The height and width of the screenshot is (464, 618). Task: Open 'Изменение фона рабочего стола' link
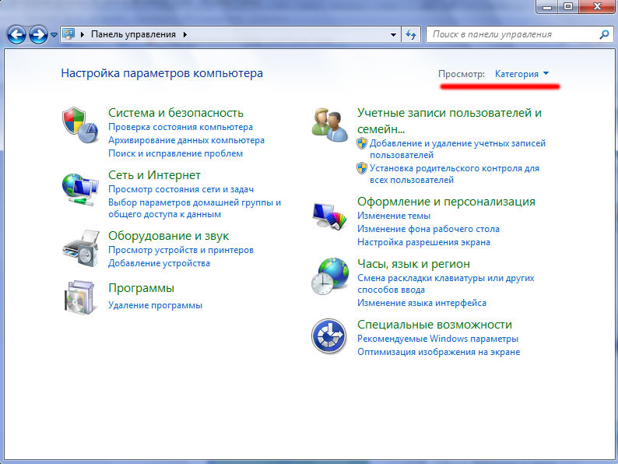428,229
